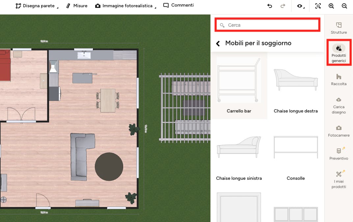Open the Strutture sidebar tab
Image resolution: width=353 pixels, height=222 pixels.
coord(339,28)
